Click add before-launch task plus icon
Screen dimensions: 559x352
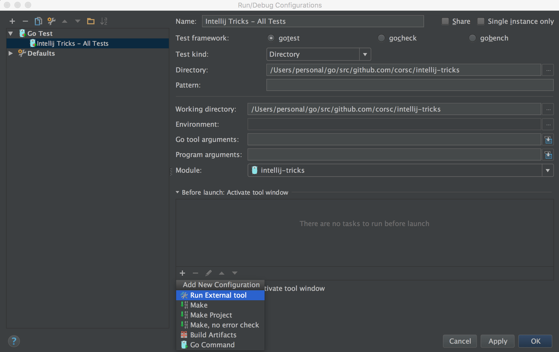(182, 273)
